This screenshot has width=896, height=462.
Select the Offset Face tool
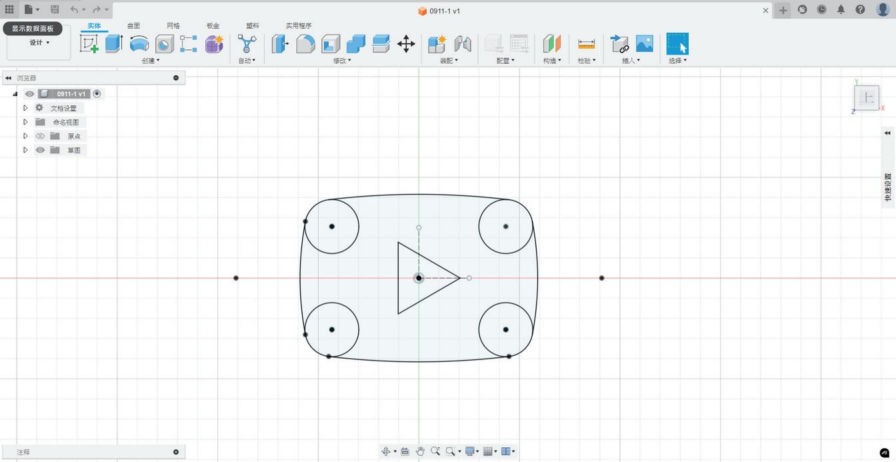(381, 44)
